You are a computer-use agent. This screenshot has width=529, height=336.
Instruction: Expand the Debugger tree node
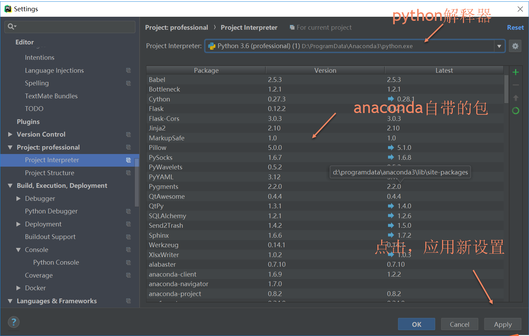point(18,198)
